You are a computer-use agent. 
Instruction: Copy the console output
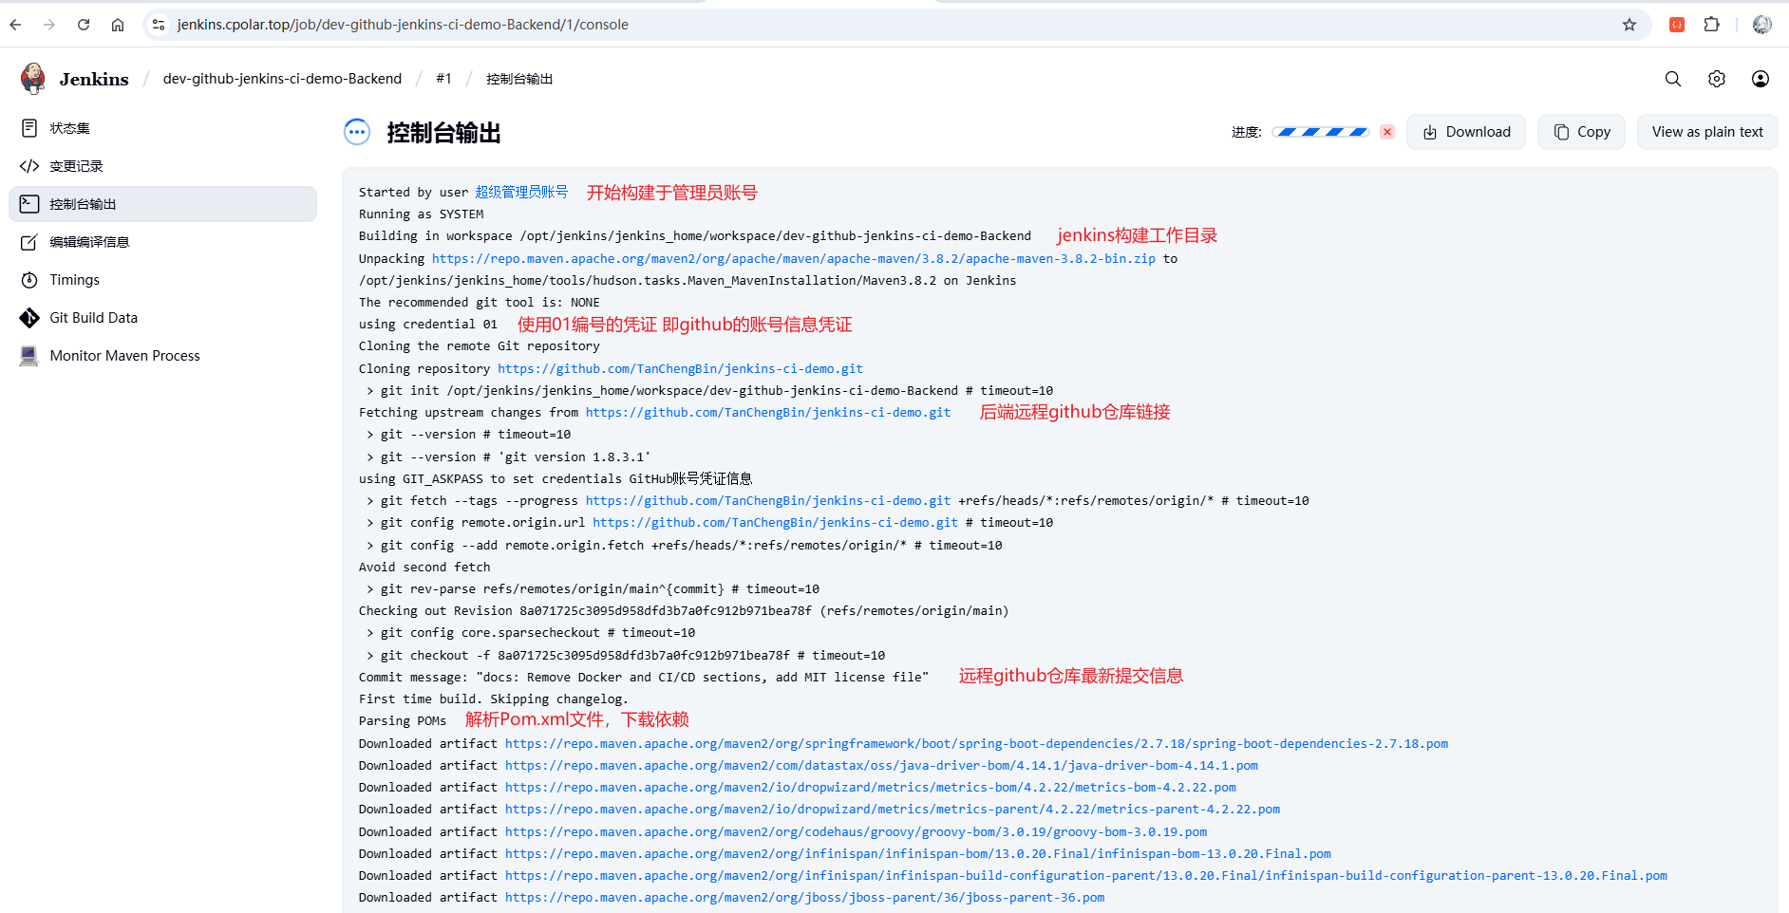tap(1582, 132)
